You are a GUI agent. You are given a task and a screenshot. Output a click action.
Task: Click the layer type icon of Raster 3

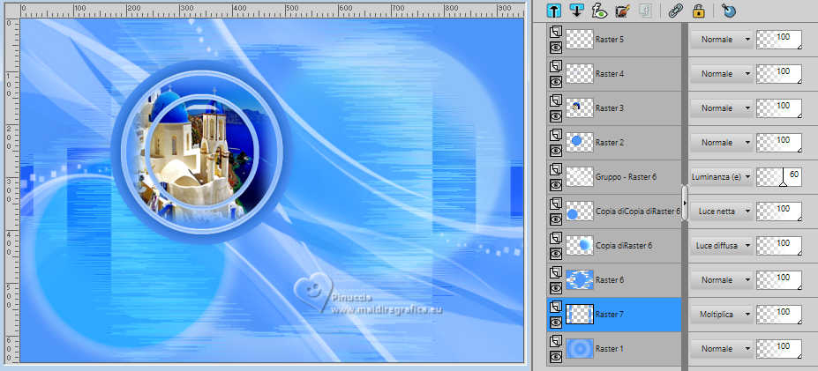point(556,101)
